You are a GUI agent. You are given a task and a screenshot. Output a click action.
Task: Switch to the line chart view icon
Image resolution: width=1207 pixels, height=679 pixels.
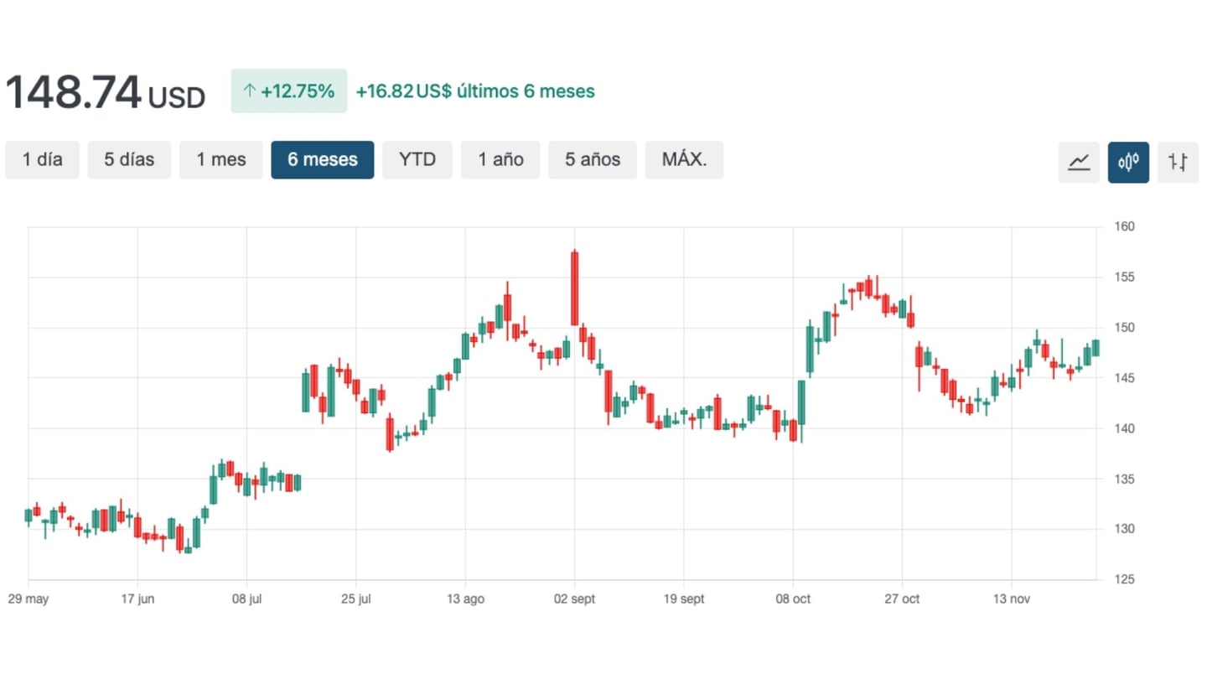click(x=1079, y=162)
